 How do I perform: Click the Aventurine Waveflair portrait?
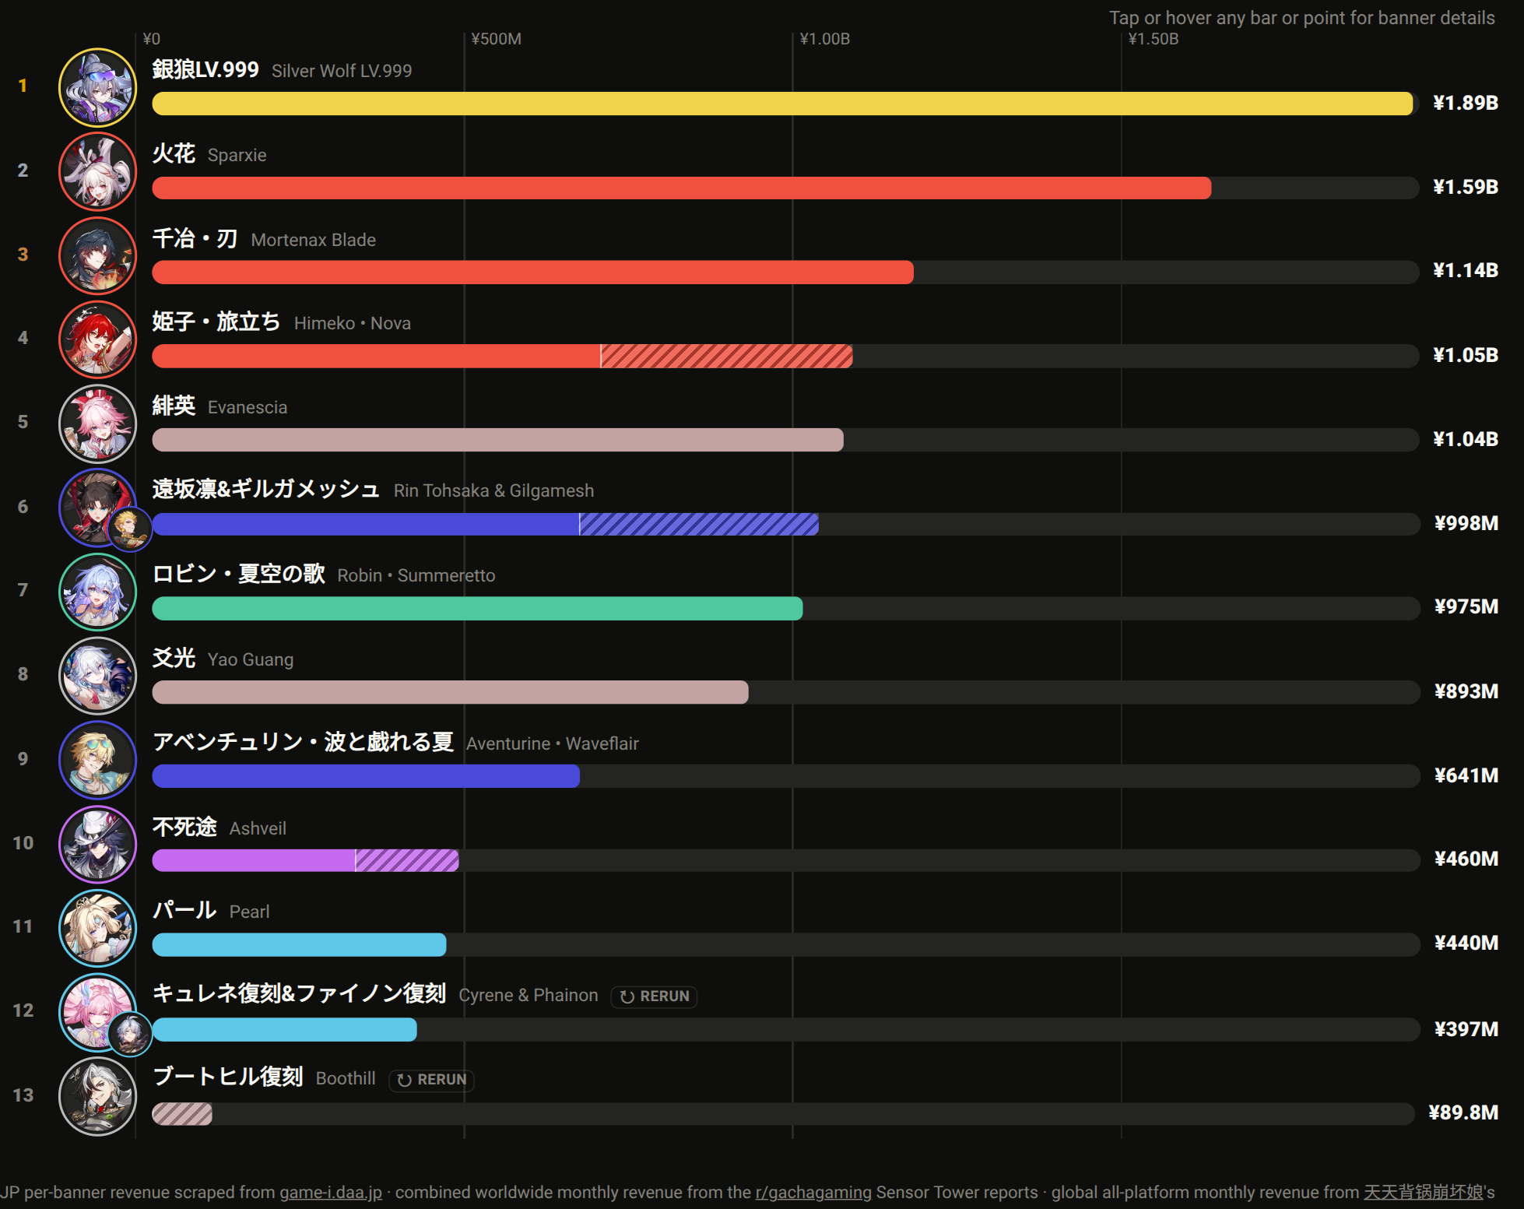97,760
